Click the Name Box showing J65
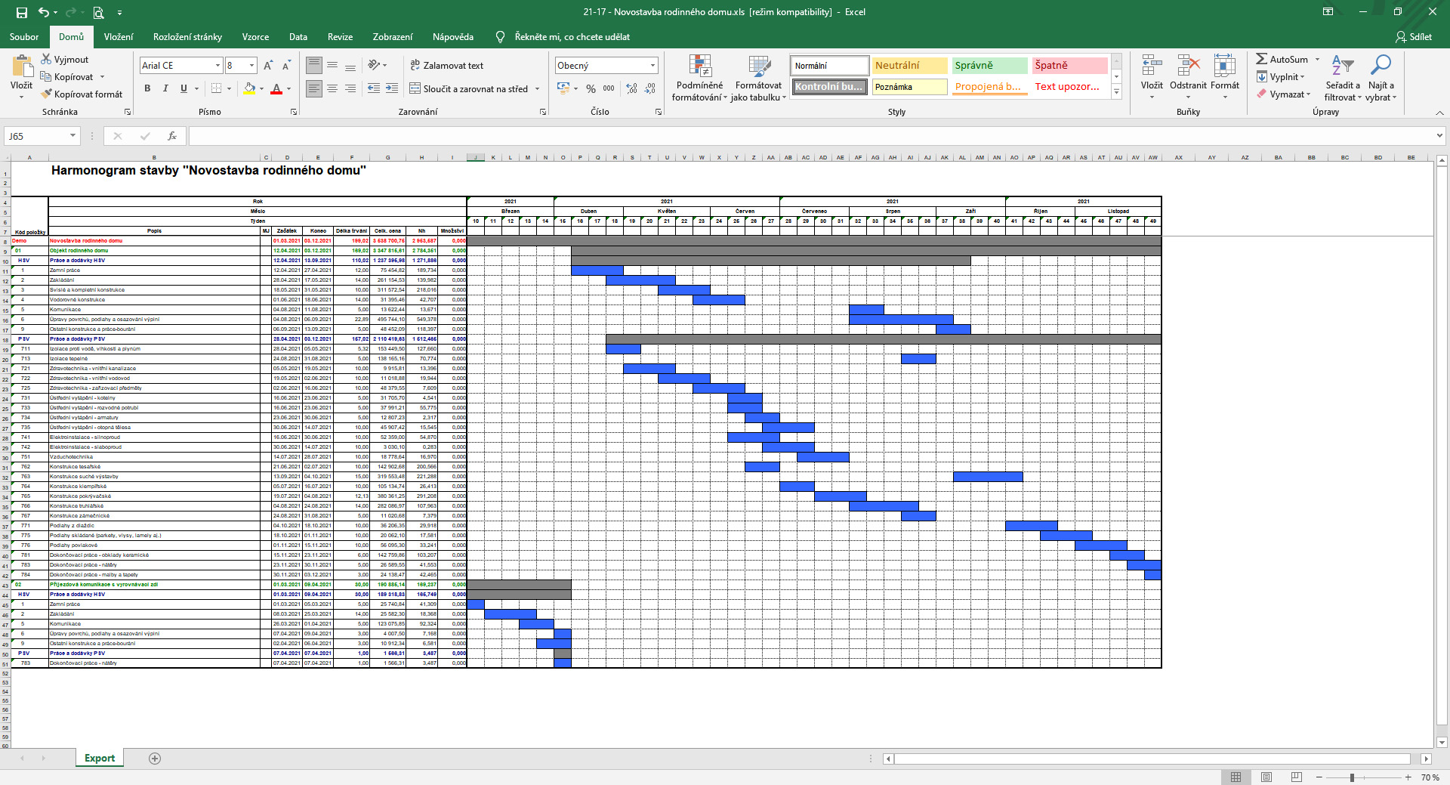 tap(36, 136)
